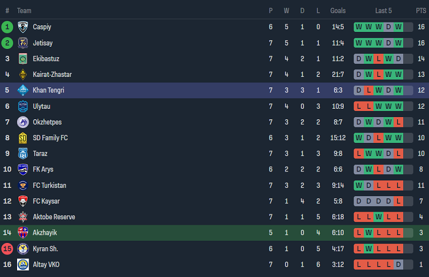Screen dimensions: 429x277
Task: Click Caspiy's most recent win badge
Action: click(398, 27)
